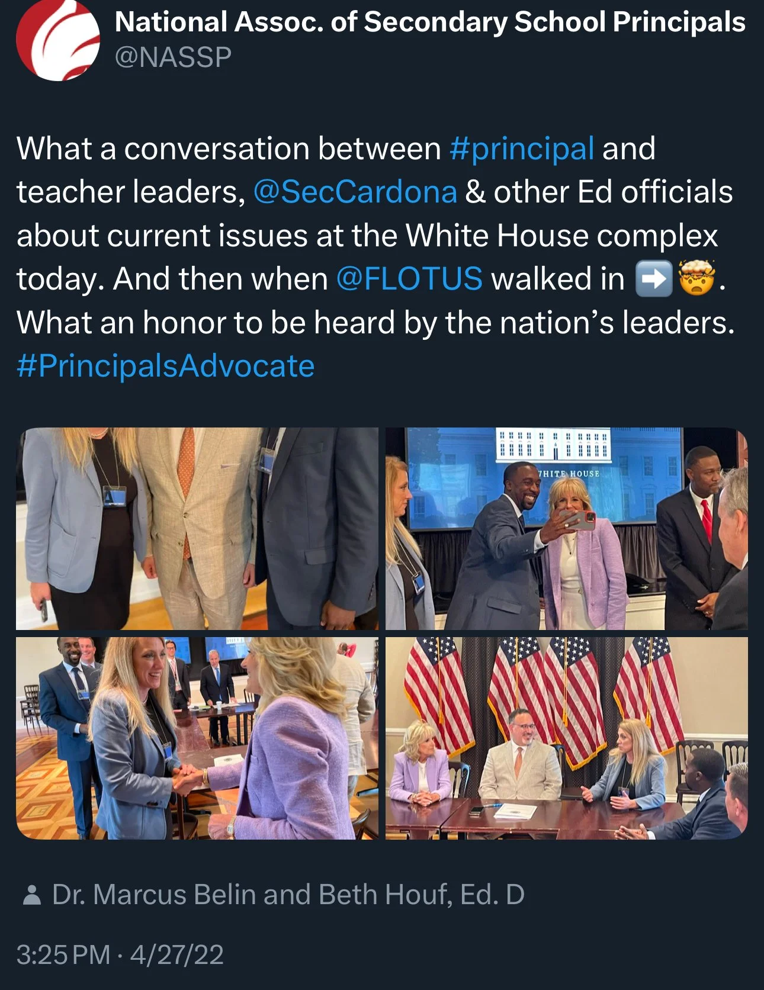
Task: Click the 3:25 PM timestamp
Action: point(63,955)
